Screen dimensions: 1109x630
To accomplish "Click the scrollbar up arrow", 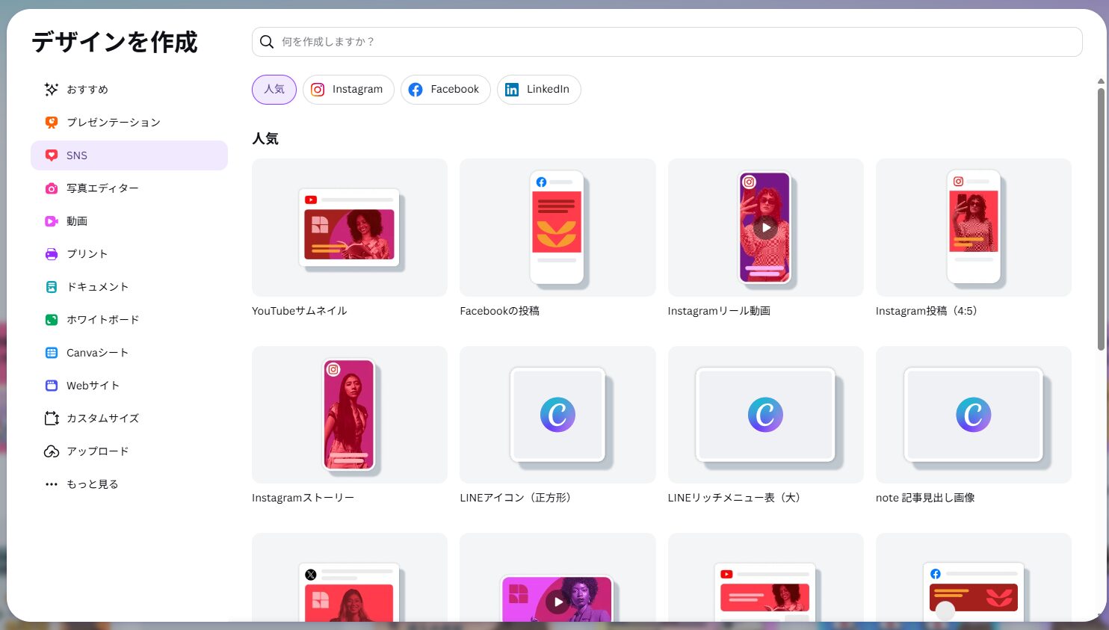I will [1101, 81].
